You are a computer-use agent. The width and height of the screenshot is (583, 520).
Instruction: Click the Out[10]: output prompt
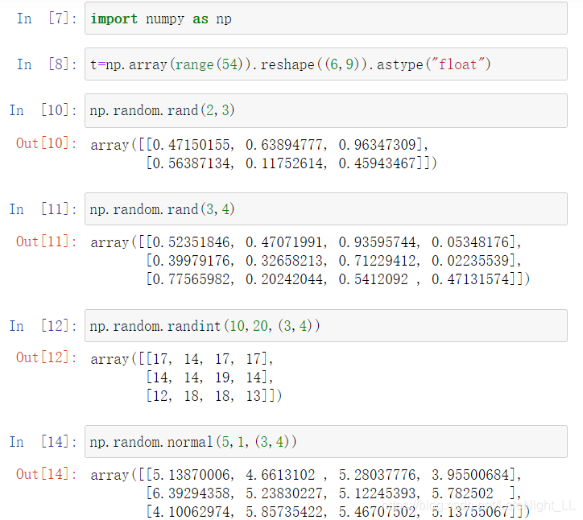pos(47,143)
